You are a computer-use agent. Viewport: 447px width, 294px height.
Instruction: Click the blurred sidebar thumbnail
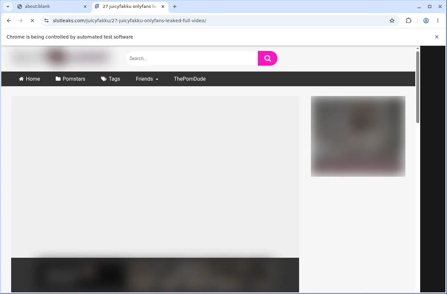pyautogui.click(x=358, y=136)
